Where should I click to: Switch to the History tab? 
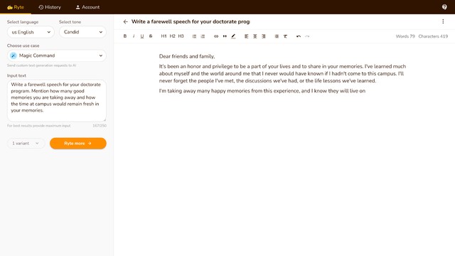(50, 7)
